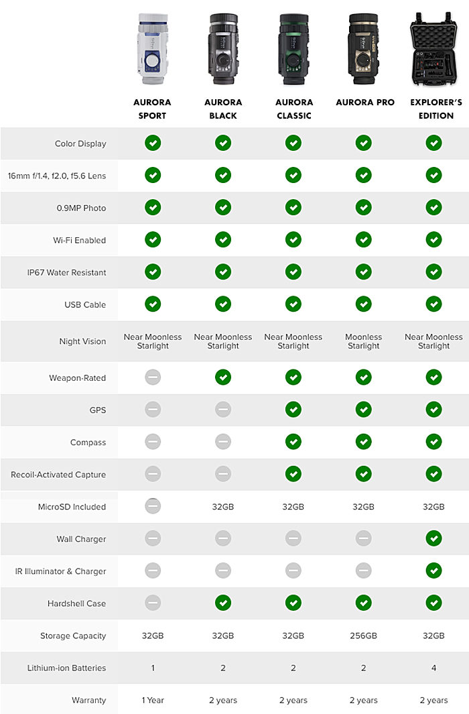Click the Aurora Sport product image
Viewport: 469px width, 714px height.
click(x=153, y=49)
